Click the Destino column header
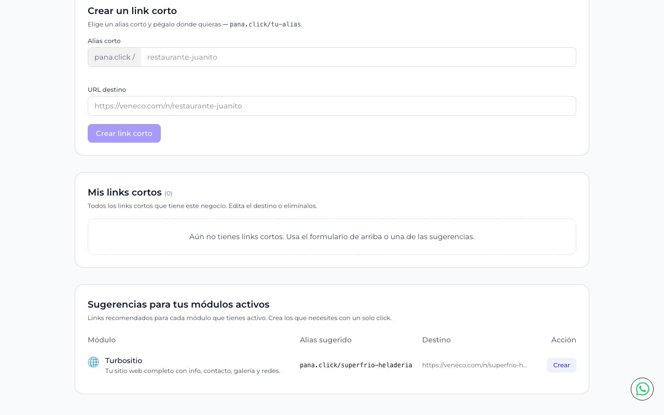Screen dimensions: 664x415 coord(436,340)
